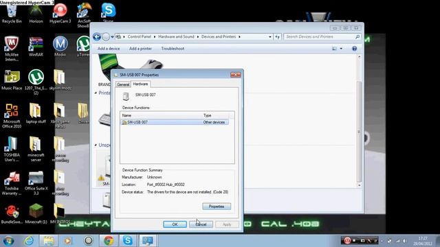This screenshot has width=440, height=247.
Task: Go back in Devices and Printers window
Action: pos(97,36)
